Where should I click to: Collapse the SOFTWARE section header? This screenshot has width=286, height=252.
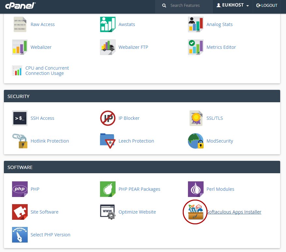[142, 167]
